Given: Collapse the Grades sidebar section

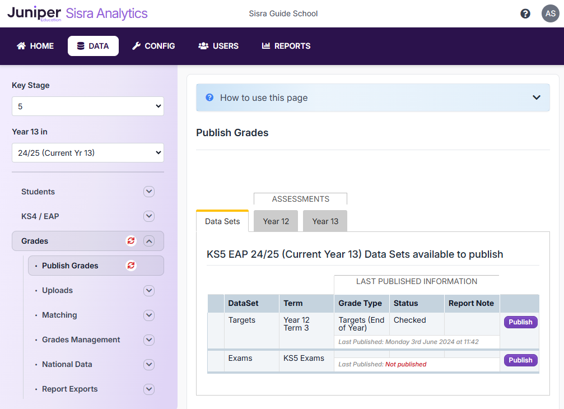Looking at the screenshot, I should pos(148,241).
